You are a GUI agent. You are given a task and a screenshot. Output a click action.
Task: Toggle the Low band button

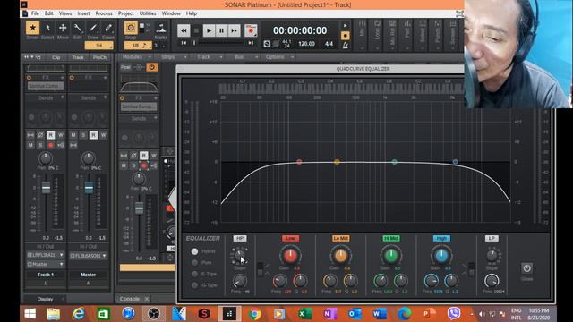pos(290,239)
